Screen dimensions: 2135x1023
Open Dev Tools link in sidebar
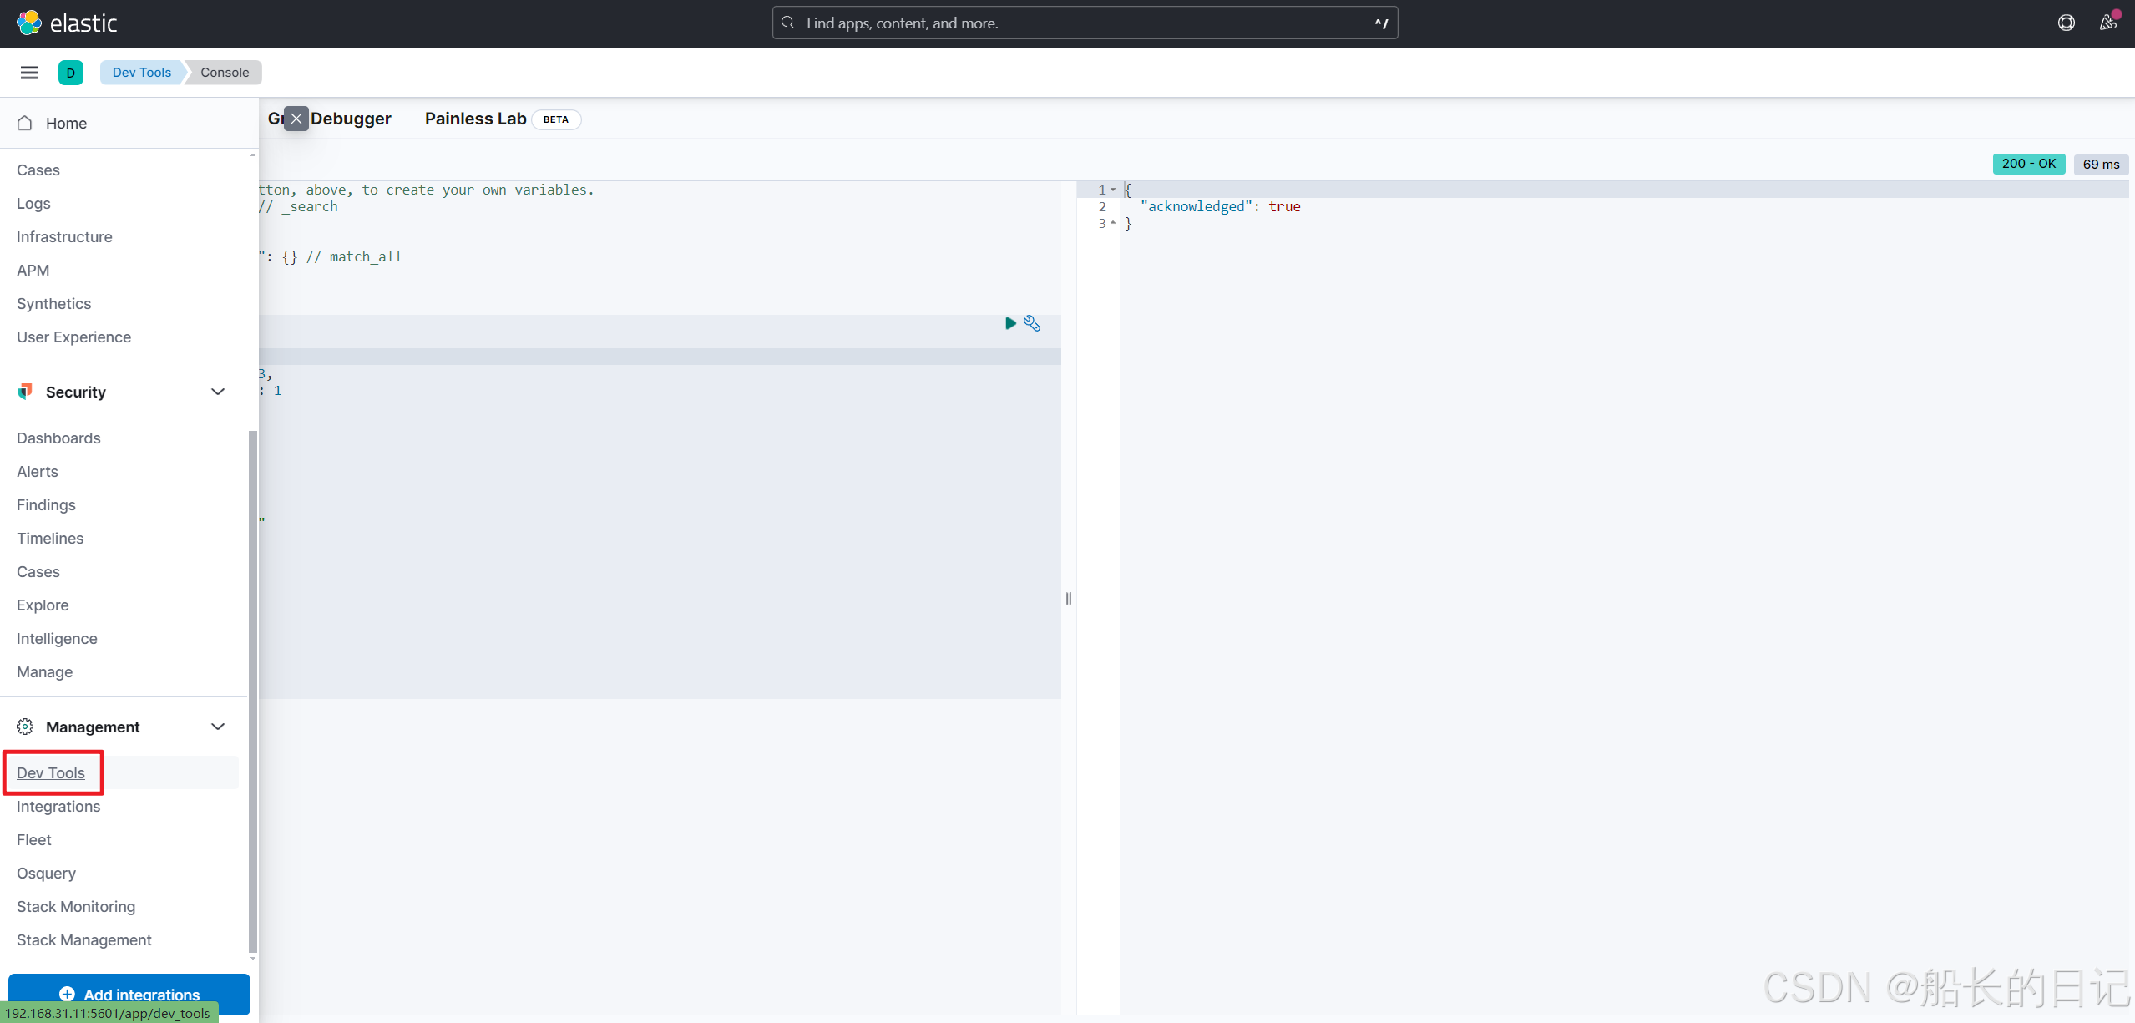tap(51, 773)
